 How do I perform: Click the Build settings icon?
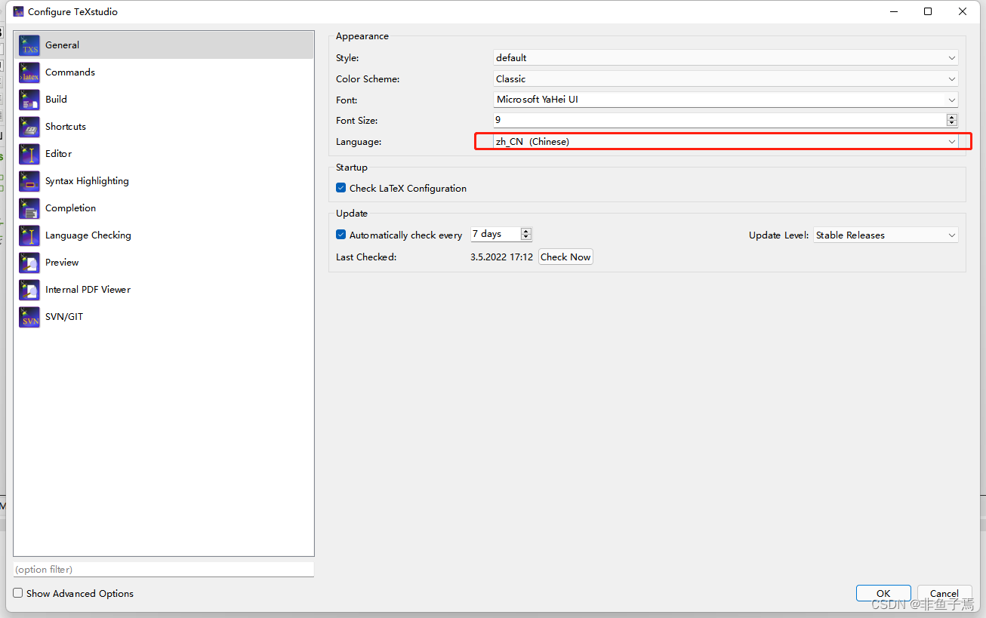pyautogui.click(x=29, y=100)
